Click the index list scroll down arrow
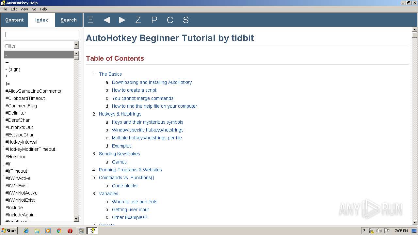This screenshot has width=418, height=235. coord(76,219)
